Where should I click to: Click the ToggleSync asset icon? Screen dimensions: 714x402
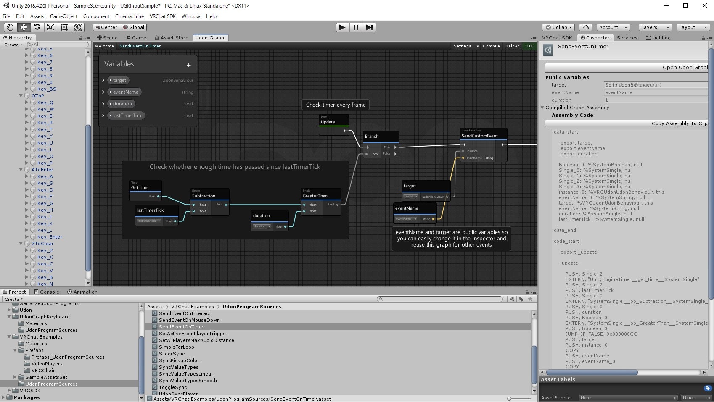155,387
